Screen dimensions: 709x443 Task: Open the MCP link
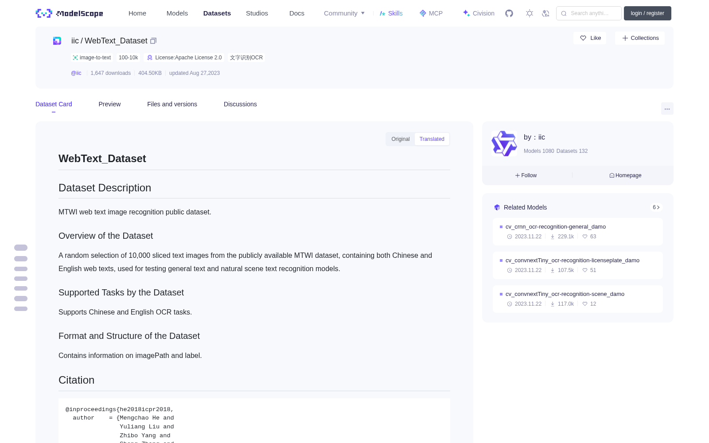431,13
